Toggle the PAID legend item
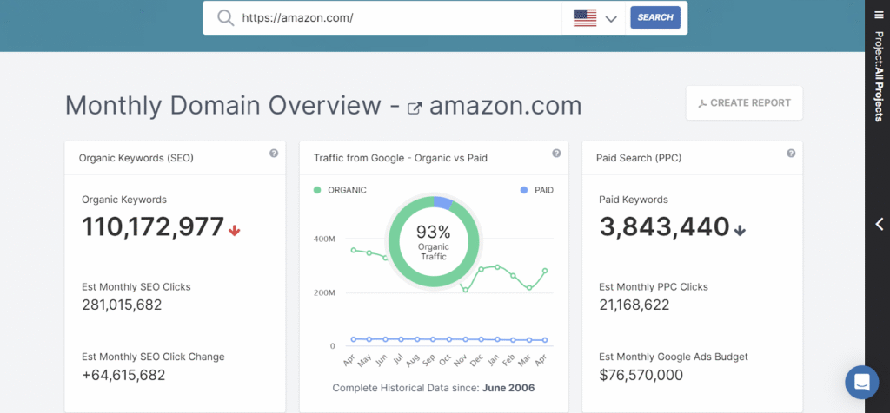 click(x=537, y=190)
